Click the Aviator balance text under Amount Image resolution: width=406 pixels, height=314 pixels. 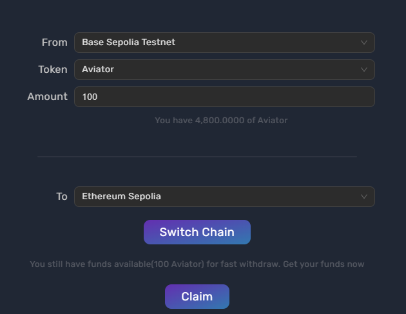click(x=221, y=120)
